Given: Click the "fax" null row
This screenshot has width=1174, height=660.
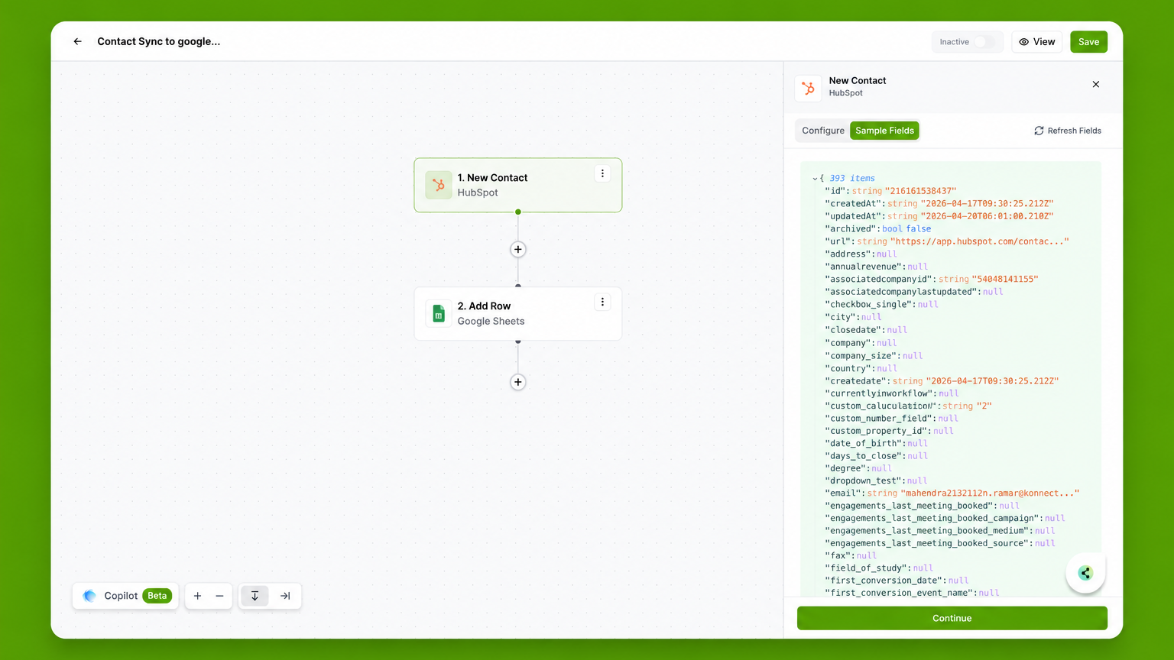Looking at the screenshot, I should click(851, 556).
